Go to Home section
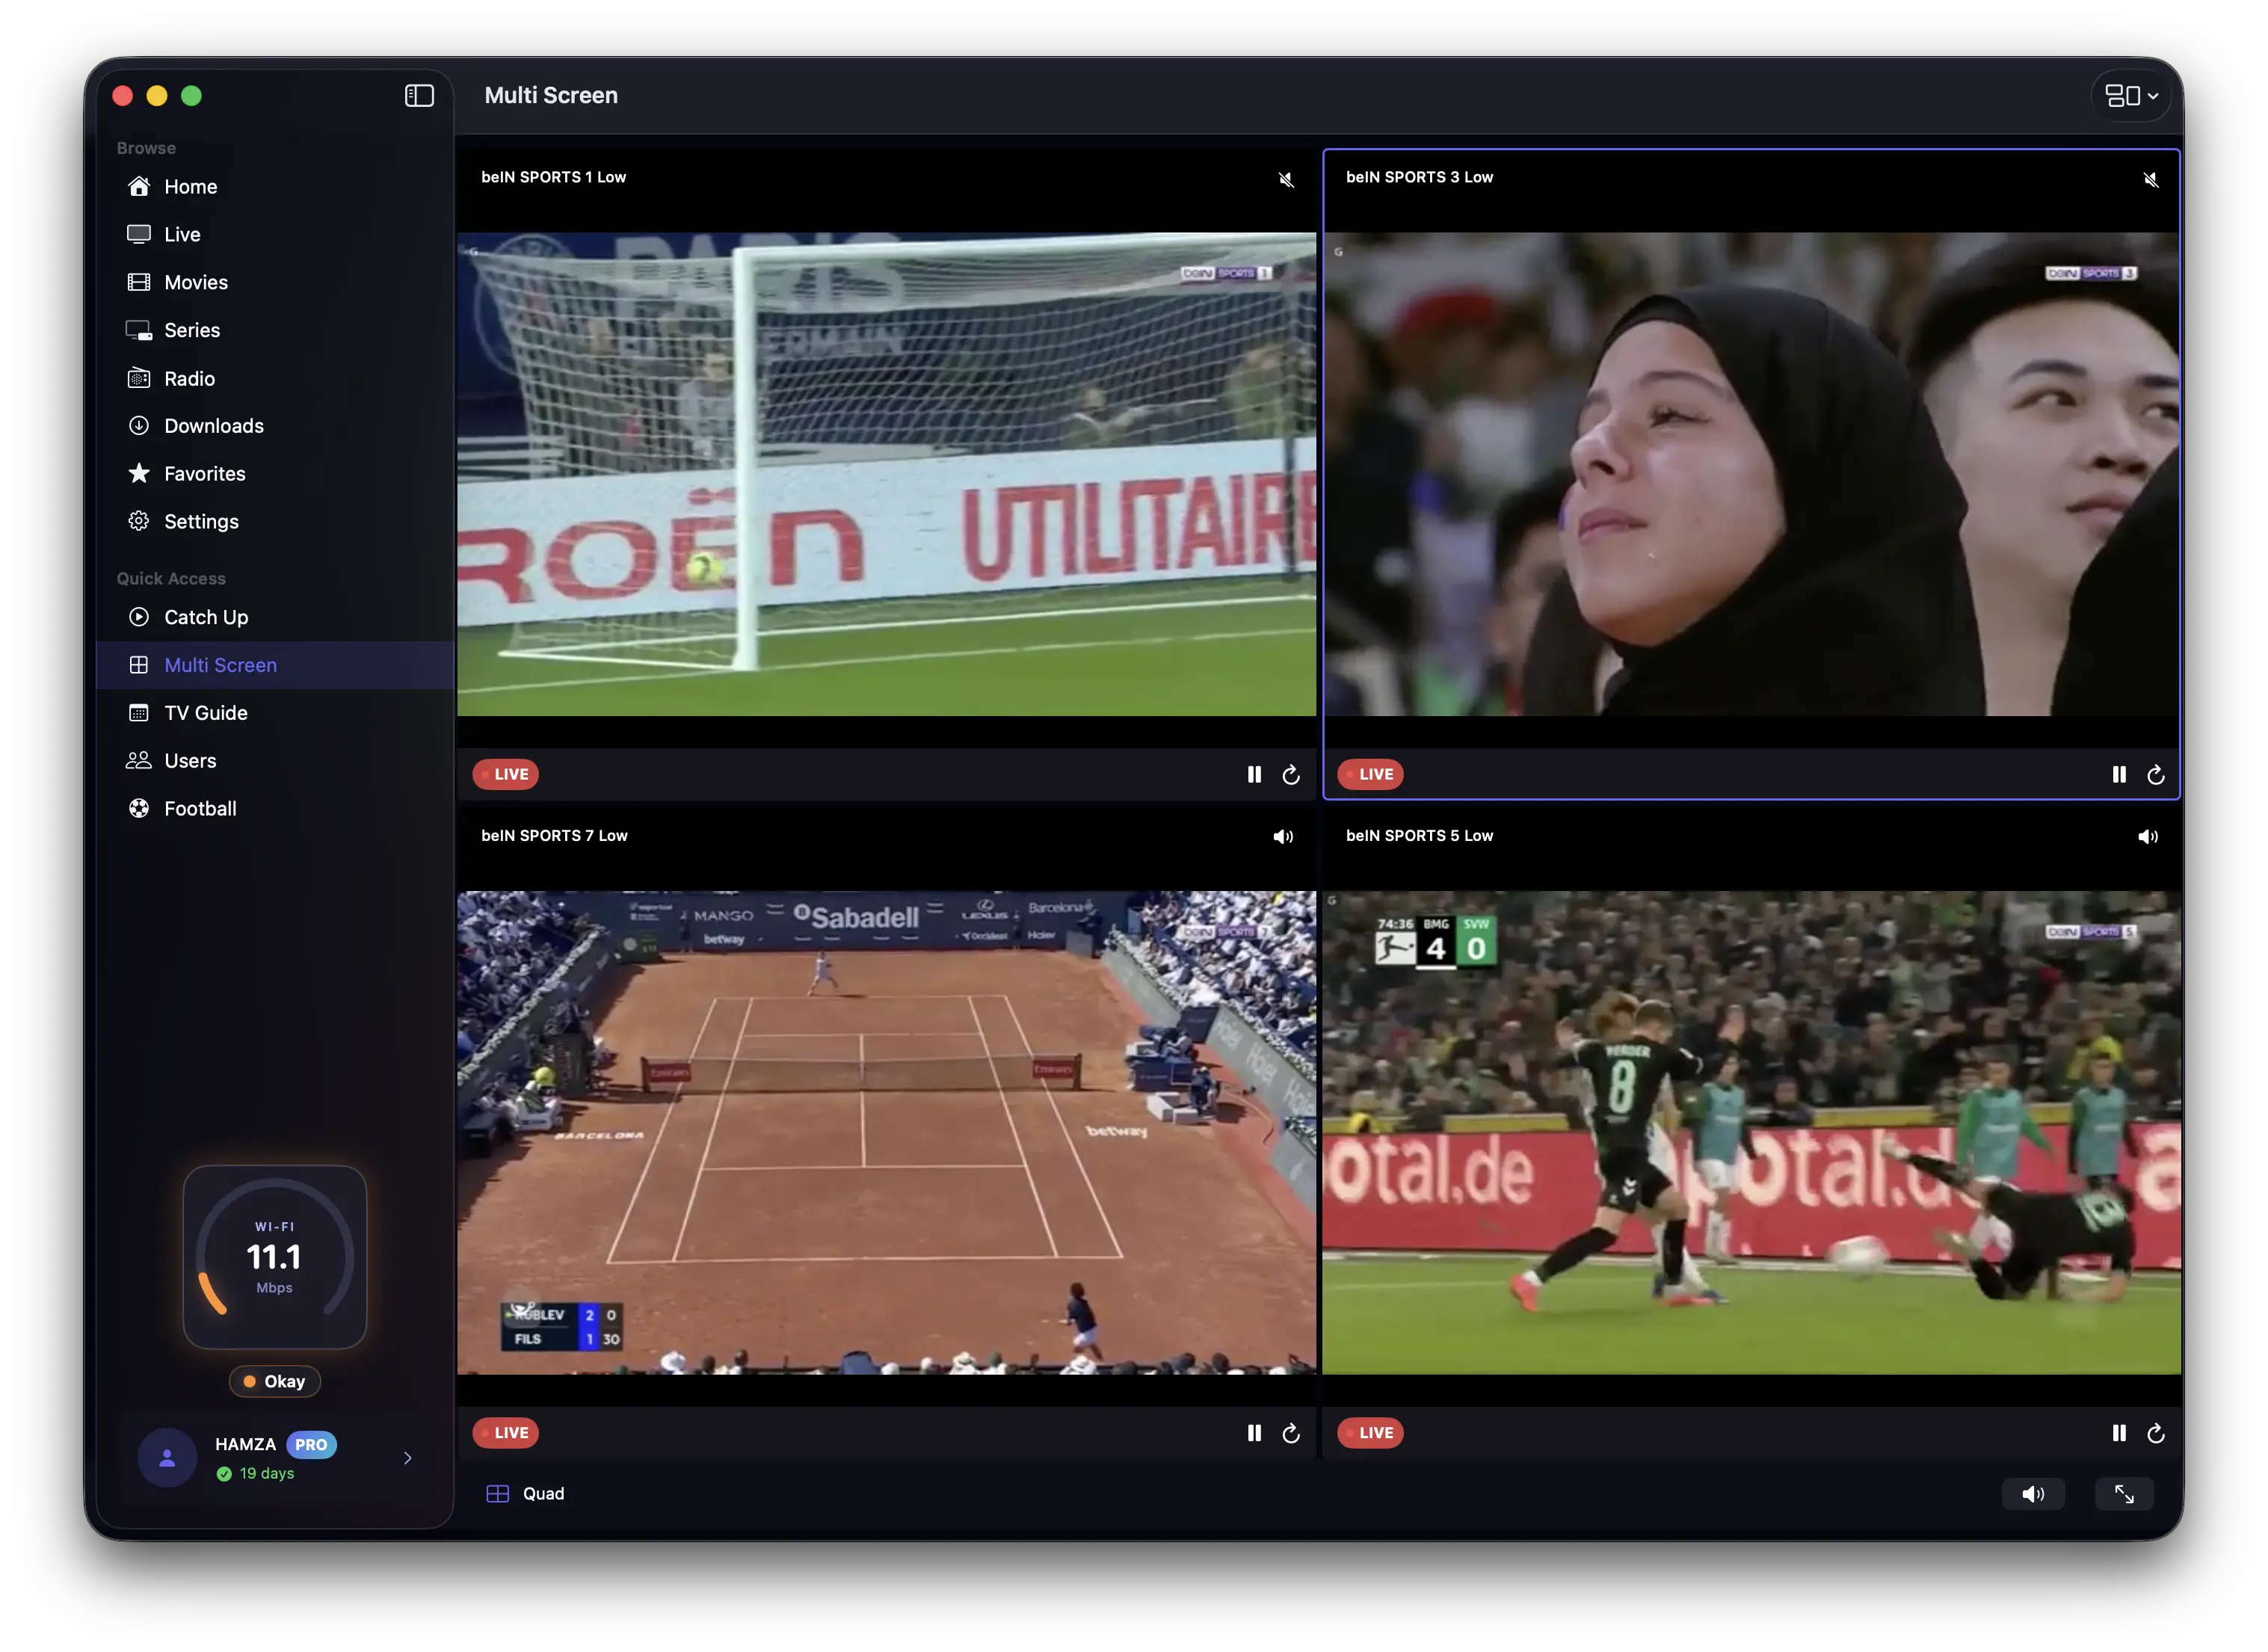This screenshot has height=1652, width=2268. coord(275,186)
